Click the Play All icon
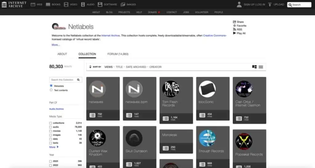 pos(234,33)
